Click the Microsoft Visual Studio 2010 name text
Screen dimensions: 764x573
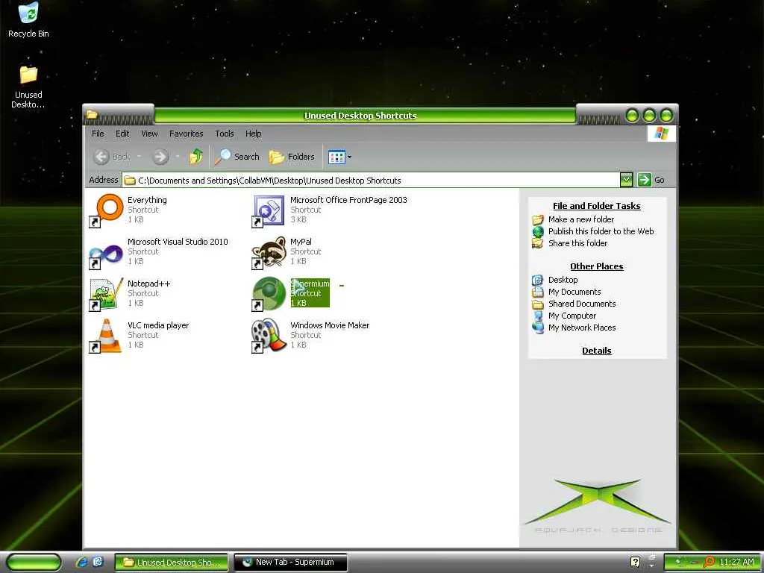[178, 241]
